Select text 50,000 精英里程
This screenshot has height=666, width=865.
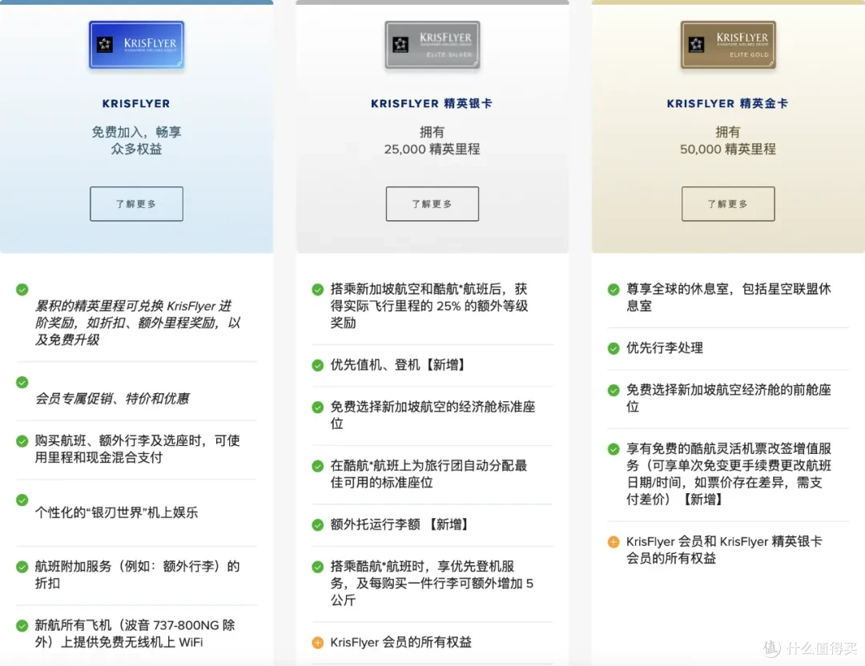[x=727, y=150]
